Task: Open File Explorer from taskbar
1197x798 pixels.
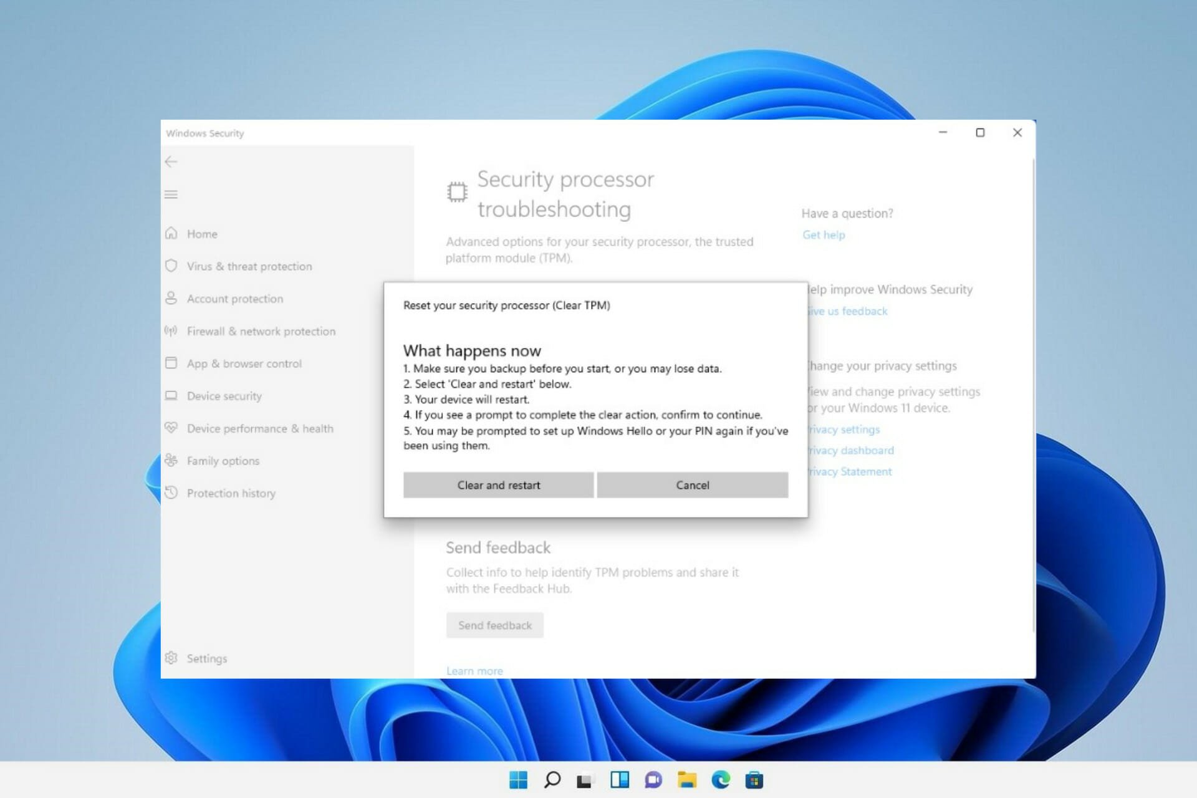Action: (686, 780)
